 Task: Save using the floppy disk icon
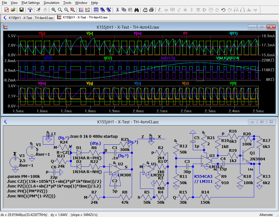tap(22, 10)
